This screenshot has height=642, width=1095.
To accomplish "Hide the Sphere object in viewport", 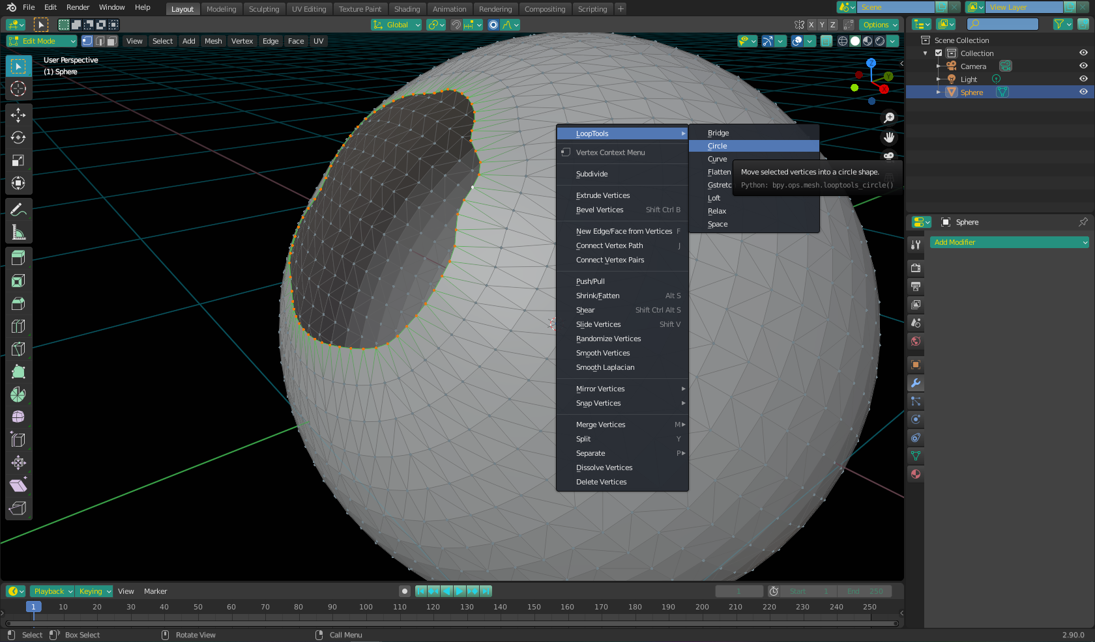I will click(1083, 92).
